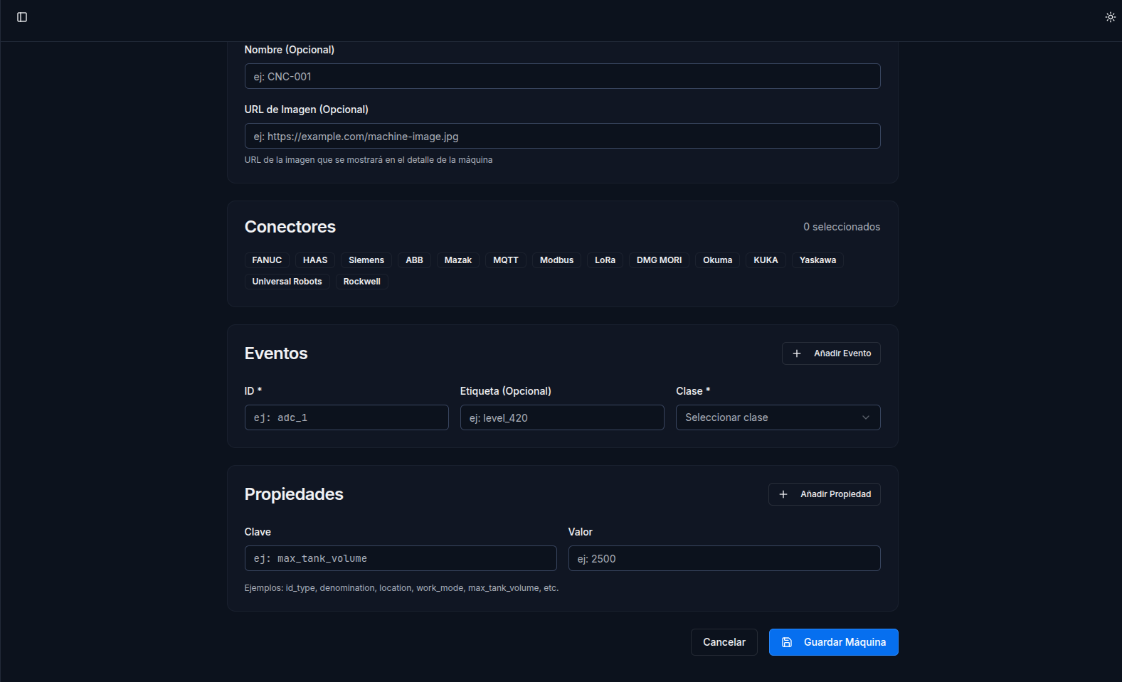The width and height of the screenshot is (1122, 682).
Task: Toggle the Siemens connector tag
Action: (366, 260)
